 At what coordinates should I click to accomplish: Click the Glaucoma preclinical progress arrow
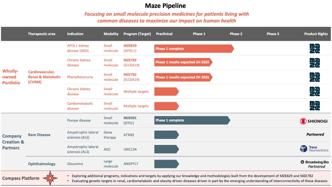[x=166, y=164]
